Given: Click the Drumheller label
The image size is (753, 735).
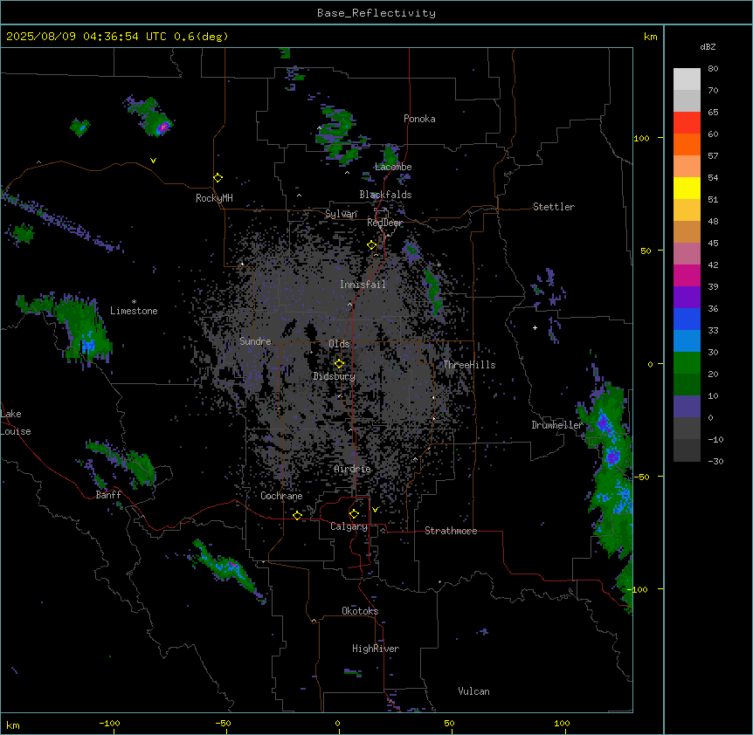Looking at the screenshot, I should point(557,425).
